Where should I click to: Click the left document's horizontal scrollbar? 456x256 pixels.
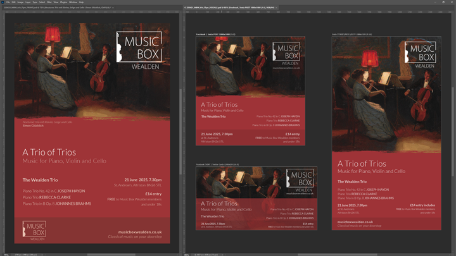111,255
